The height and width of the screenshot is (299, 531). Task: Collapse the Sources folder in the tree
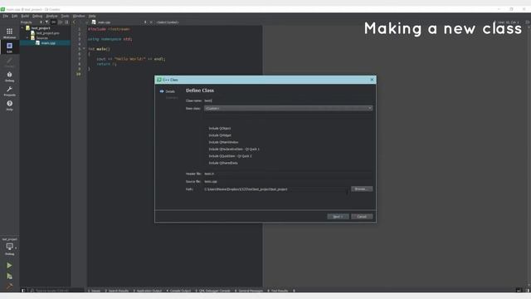tap(27, 38)
